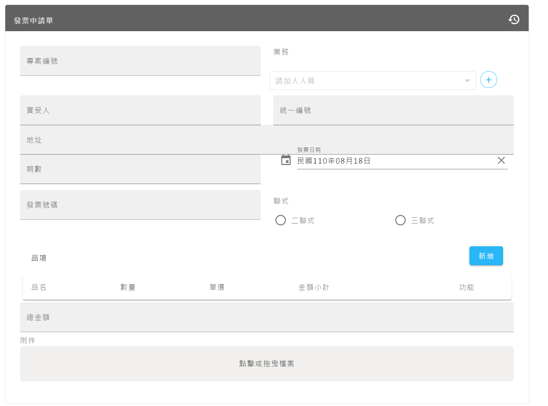Click the 總金額 total amount field
This screenshot has height=406, width=548.
267,317
